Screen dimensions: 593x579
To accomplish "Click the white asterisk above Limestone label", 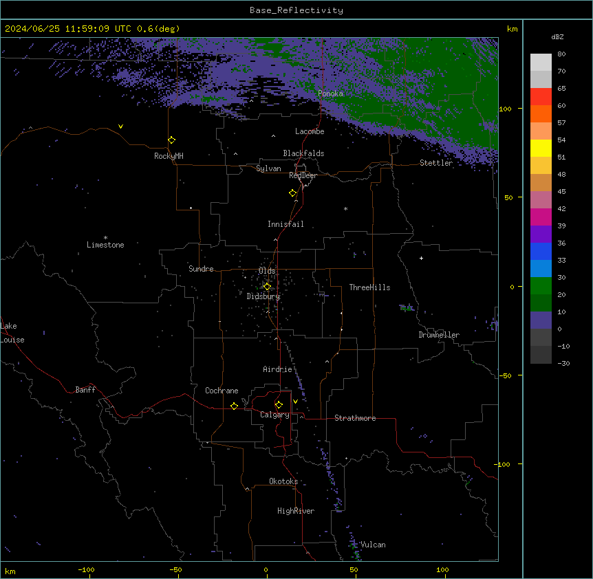I will pyautogui.click(x=105, y=238).
